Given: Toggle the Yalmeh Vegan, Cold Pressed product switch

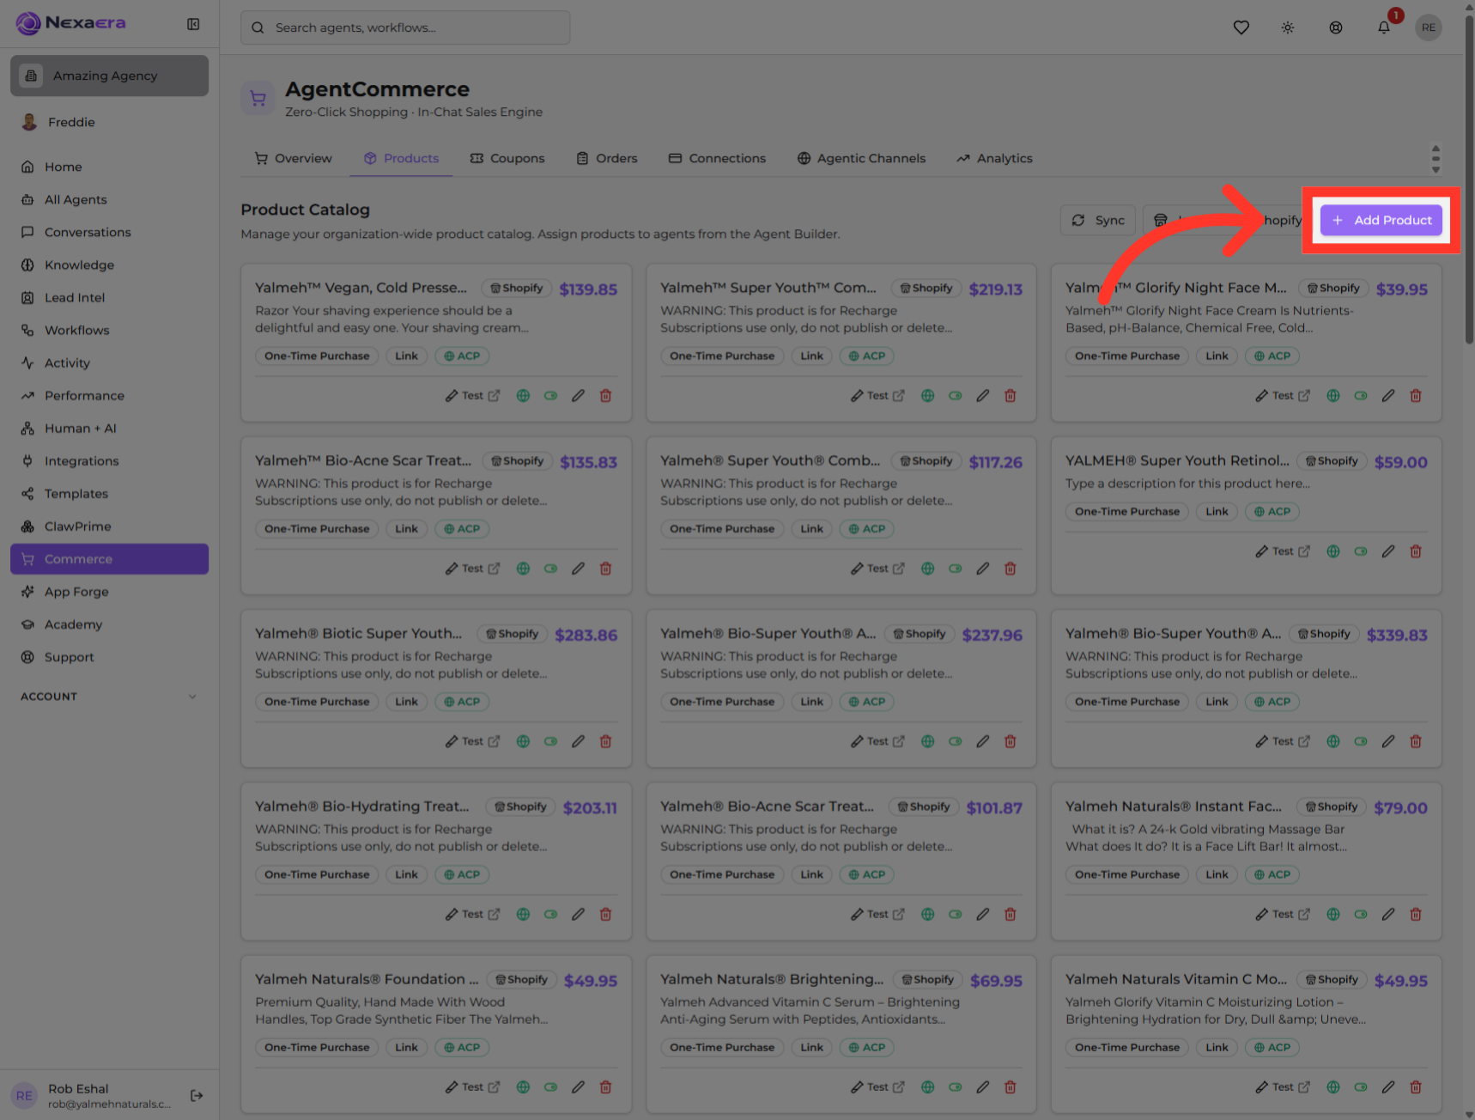Looking at the screenshot, I should 550,396.
